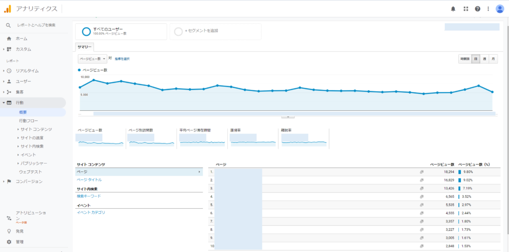Click the ユーザー person icon
509x252 pixels.
pos(9,81)
